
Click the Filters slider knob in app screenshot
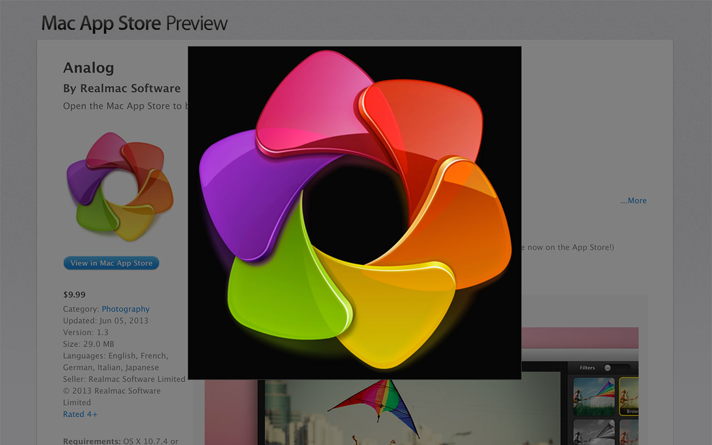click(x=607, y=368)
